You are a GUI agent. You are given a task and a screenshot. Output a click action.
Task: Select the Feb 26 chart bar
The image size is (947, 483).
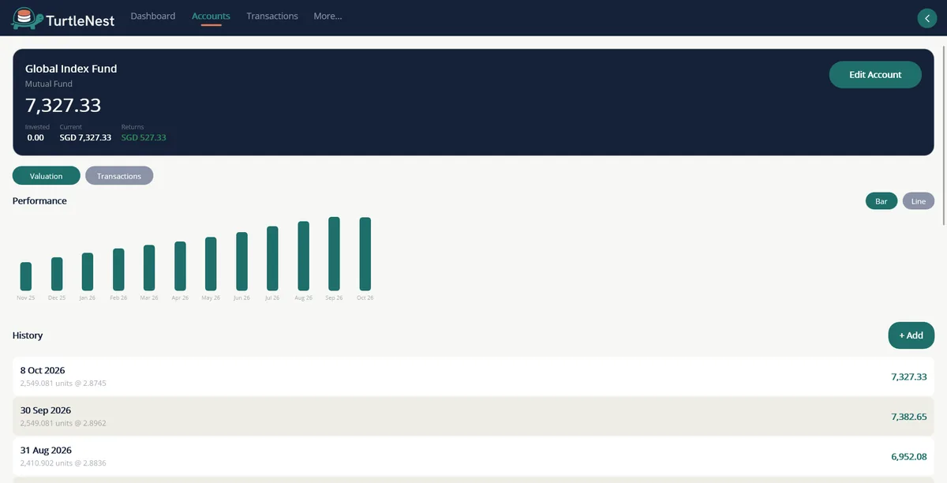tap(118, 269)
